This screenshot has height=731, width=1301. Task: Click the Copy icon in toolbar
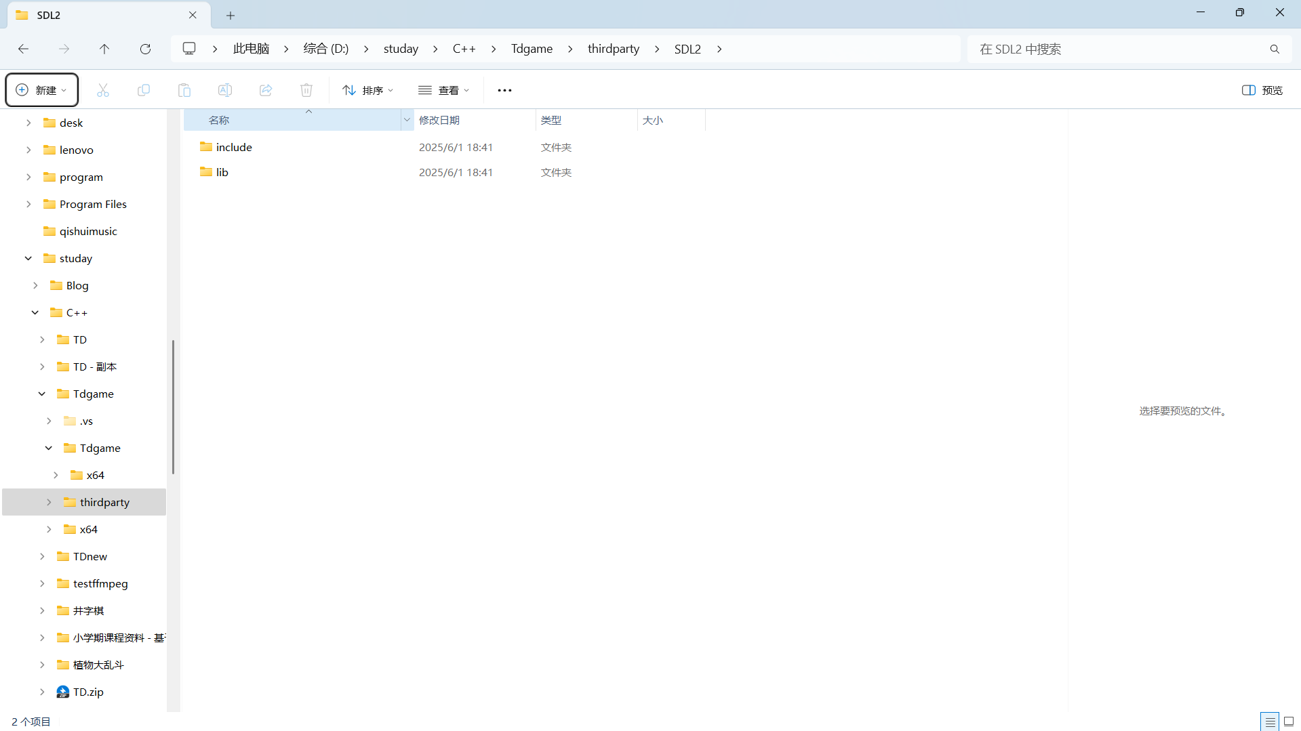pos(144,90)
